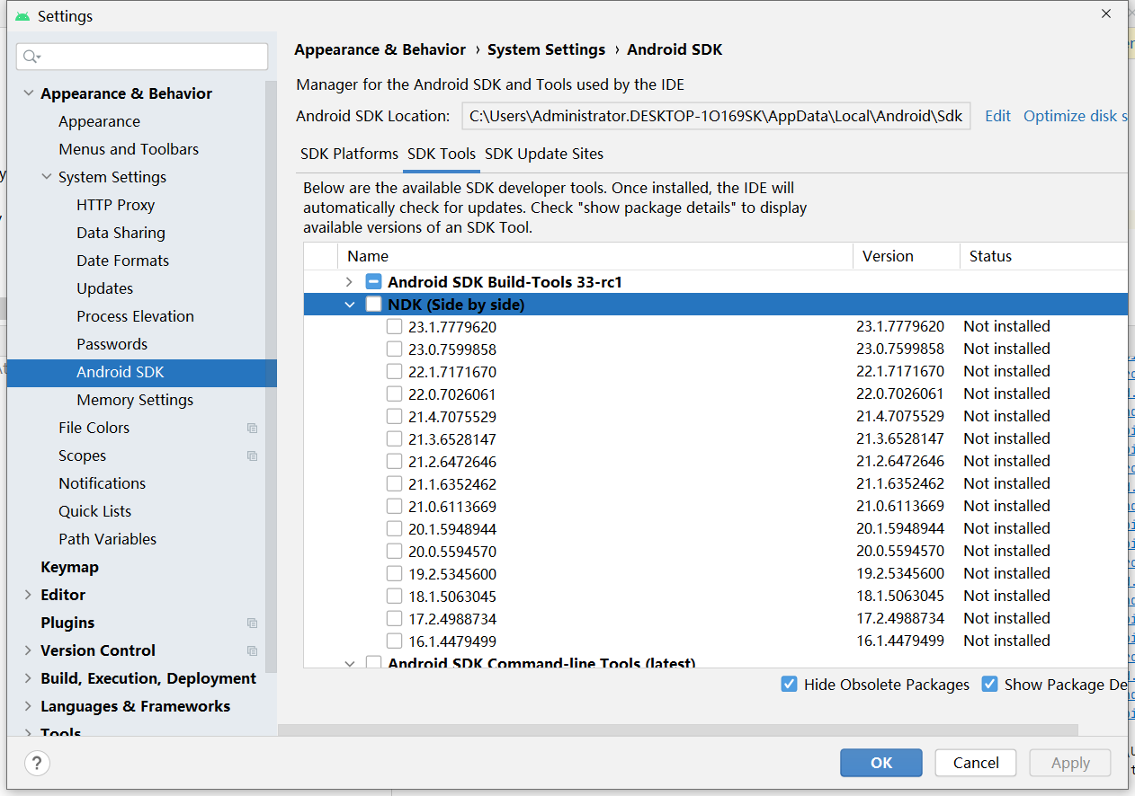This screenshot has width=1135, height=796.
Task: Collapse Android SDK Command-line Tools group
Action: [x=350, y=664]
